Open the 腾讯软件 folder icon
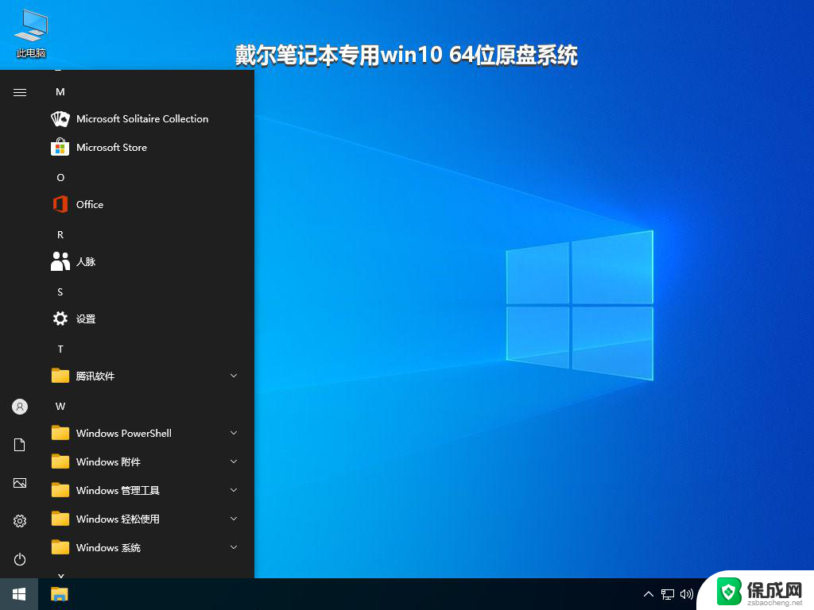814x610 pixels. pos(60,376)
